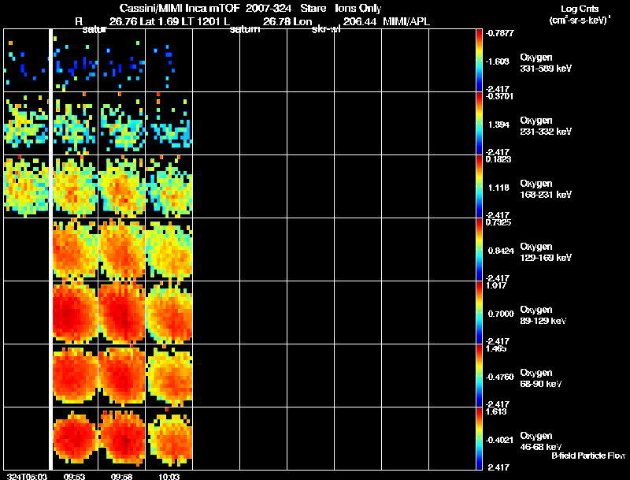Viewport: 630px width, 480px height.
Task: Click the color bar for Oxygen 129-169 keV
Action: click(479, 250)
